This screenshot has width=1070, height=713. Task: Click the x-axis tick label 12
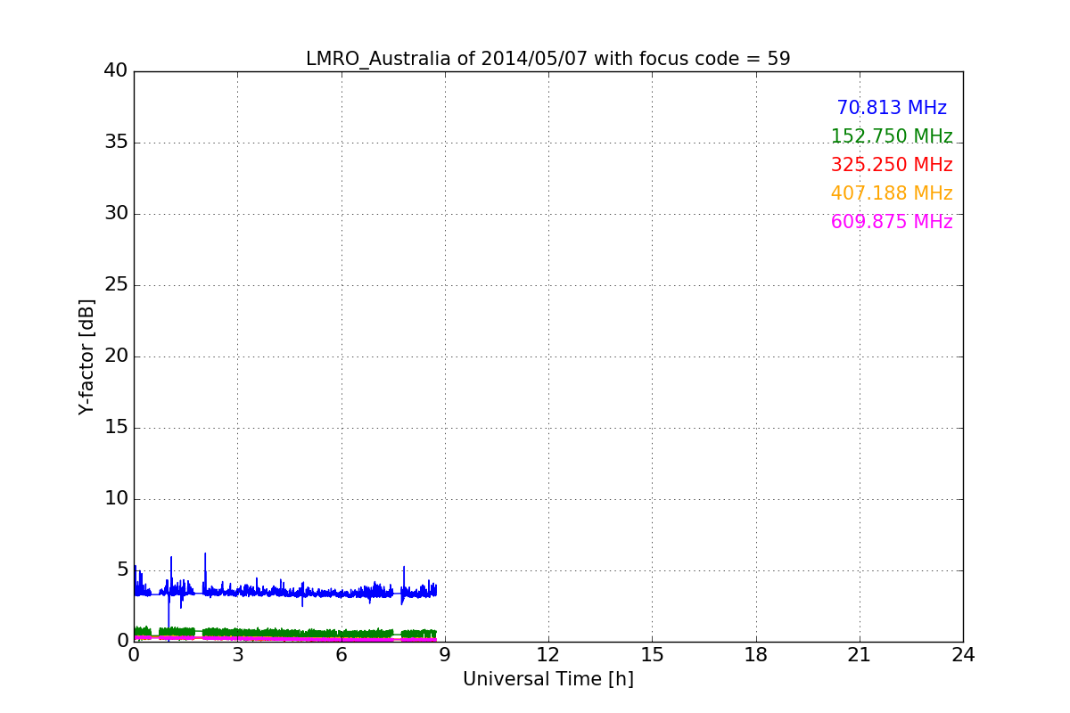[x=548, y=655]
